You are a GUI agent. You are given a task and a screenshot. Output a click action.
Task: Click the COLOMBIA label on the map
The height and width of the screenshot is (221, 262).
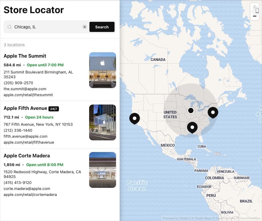coord(214,178)
